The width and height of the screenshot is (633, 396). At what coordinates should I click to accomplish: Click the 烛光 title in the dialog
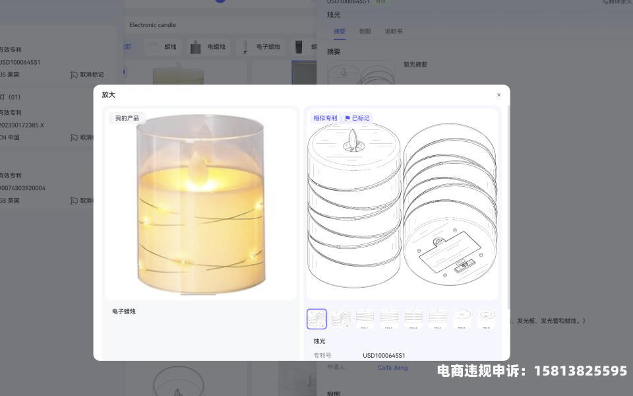[319, 341]
